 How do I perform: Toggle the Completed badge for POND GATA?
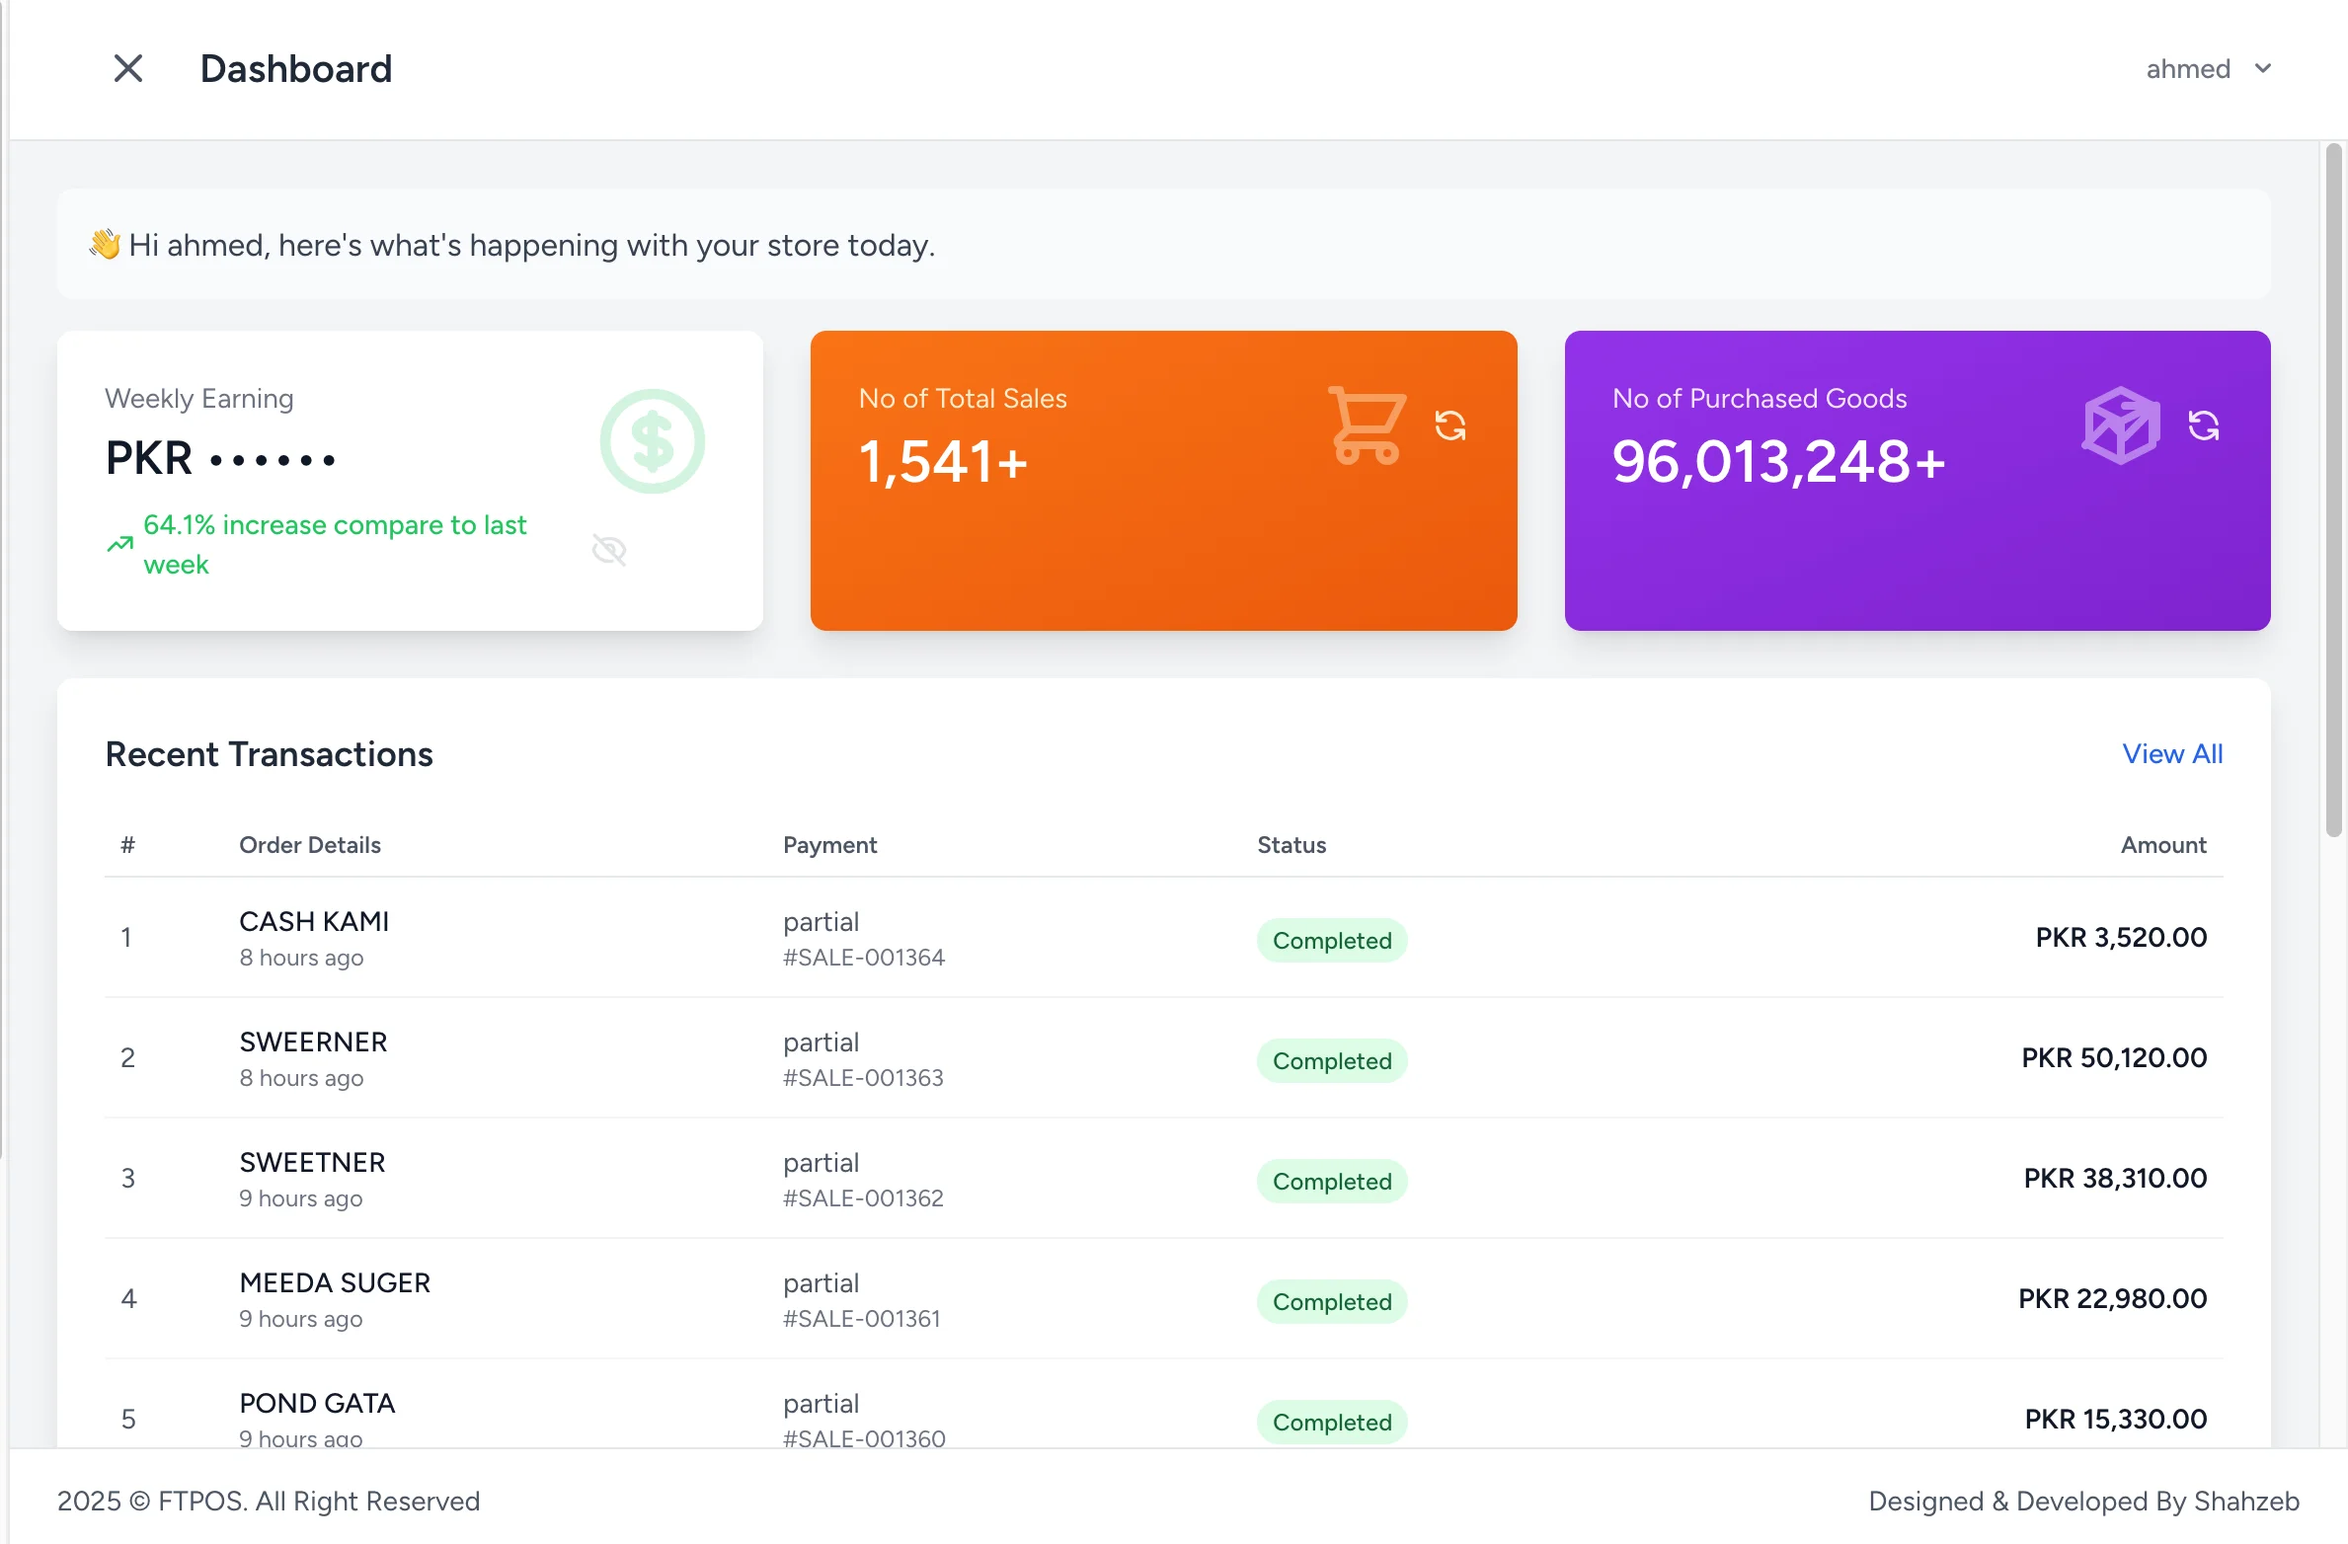(1331, 1422)
